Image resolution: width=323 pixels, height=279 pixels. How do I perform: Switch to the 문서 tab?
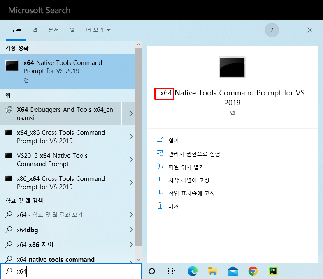click(53, 30)
